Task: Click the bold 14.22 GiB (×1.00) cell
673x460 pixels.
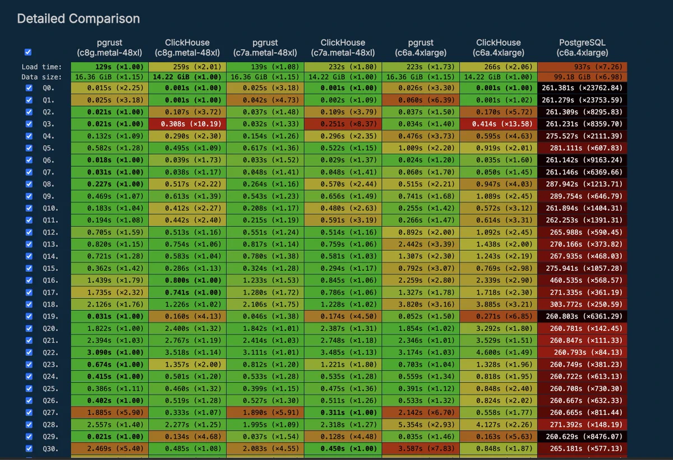Action: [187, 77]
